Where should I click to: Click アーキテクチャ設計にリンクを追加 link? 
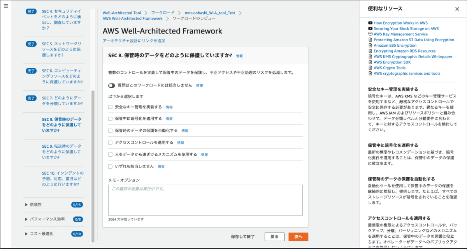(134, 41)
